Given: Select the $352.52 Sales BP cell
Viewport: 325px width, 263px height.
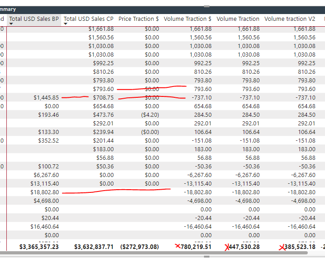Looking at the screenshot, I should (x=49, y=141).
